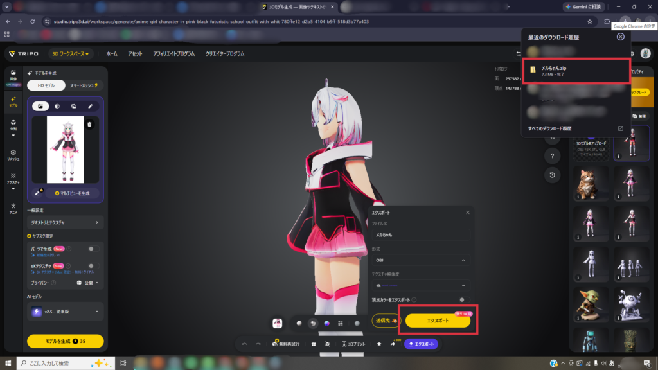Select the single-image input mode icon
Screen dimensions: 658x370
tap(40, 106)
